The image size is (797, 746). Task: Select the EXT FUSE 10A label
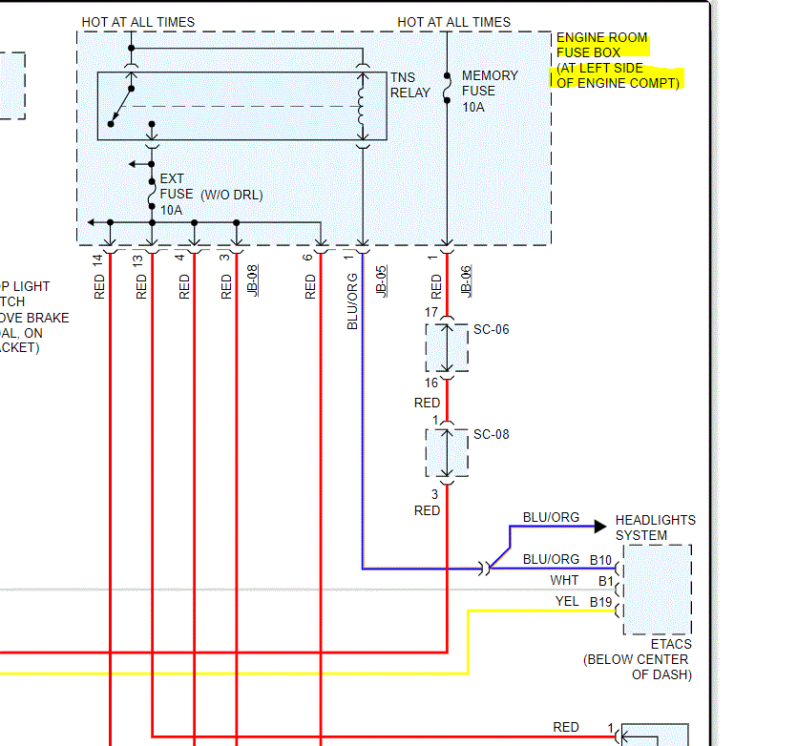[176, 194]
